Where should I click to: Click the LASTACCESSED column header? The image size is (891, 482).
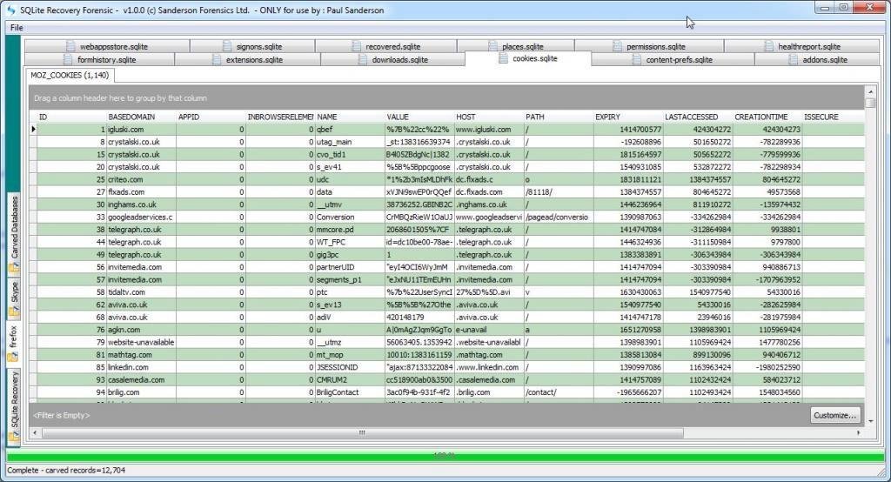(x=692, y=117)
